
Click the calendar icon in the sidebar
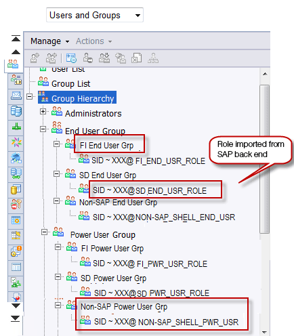(x=16, y=220)
